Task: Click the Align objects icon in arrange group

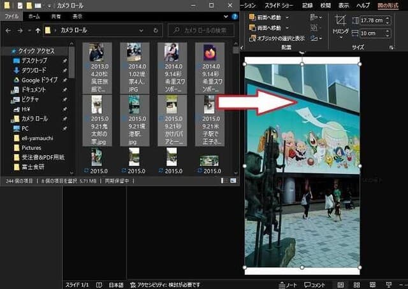Action: click(314, 17)
